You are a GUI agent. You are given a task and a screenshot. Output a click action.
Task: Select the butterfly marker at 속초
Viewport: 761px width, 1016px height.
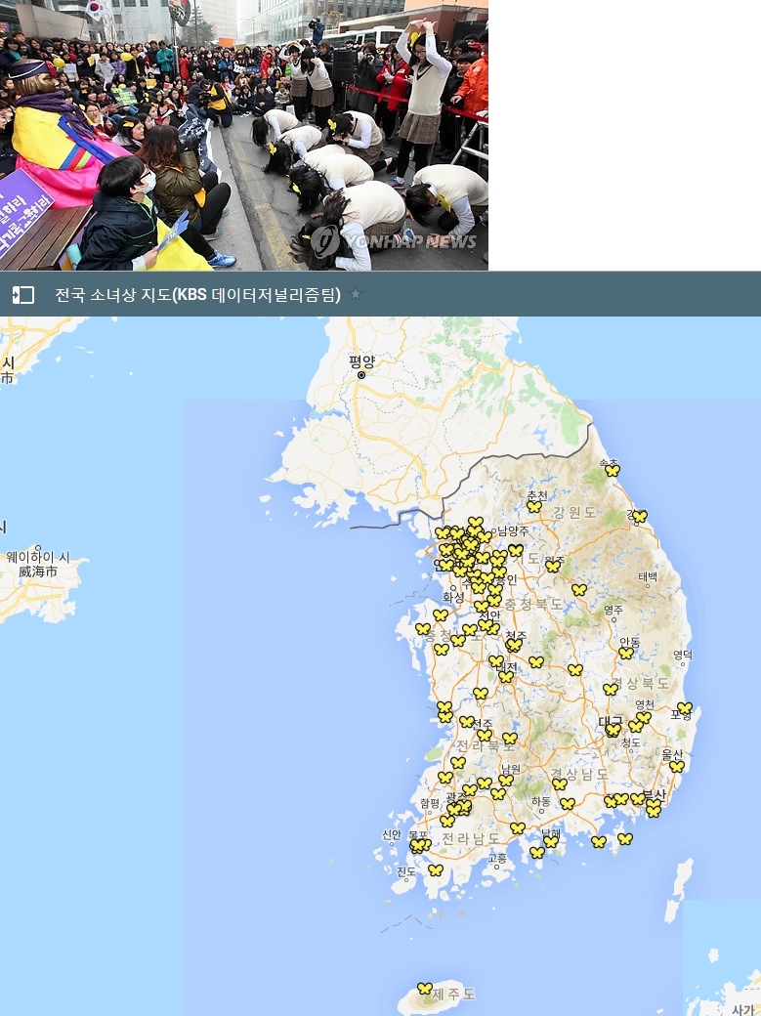pos(613,470)
